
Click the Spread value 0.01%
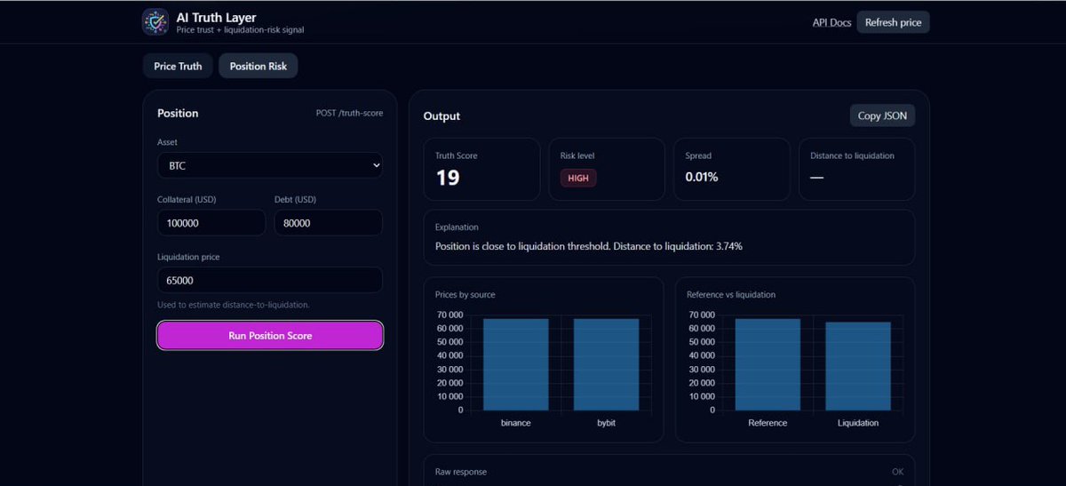pos(702,177)
